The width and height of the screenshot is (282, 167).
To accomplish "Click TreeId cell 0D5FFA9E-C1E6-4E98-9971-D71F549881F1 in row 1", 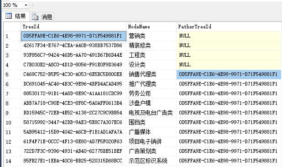I will (73, 36).
